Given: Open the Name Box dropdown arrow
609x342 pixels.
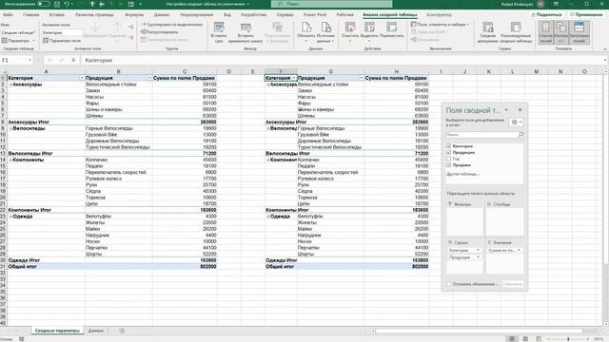Looking at the screenshot, I should 29,60.
